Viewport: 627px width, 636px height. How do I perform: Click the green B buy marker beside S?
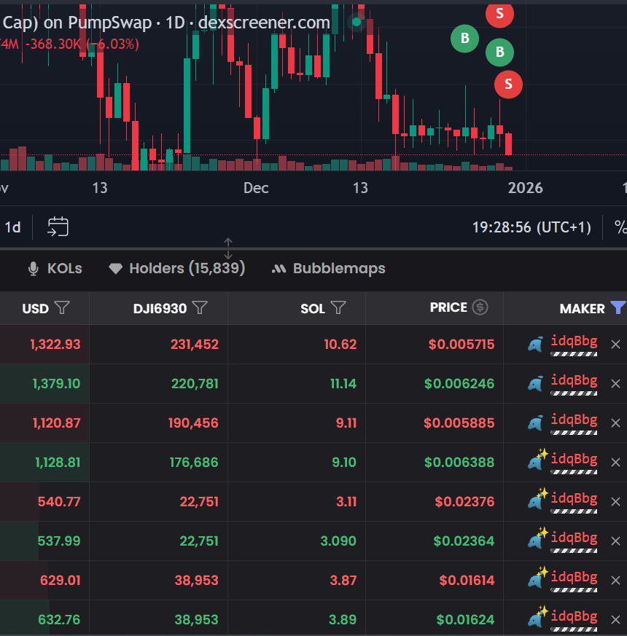pyautogui.click(x=499, y=52)
